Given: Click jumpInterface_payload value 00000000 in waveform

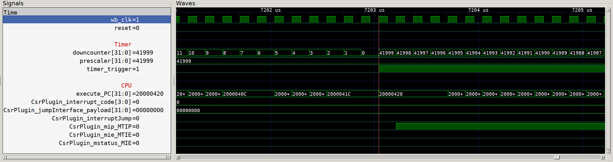Looking at the screenshot, I should [x=188, y=110].
